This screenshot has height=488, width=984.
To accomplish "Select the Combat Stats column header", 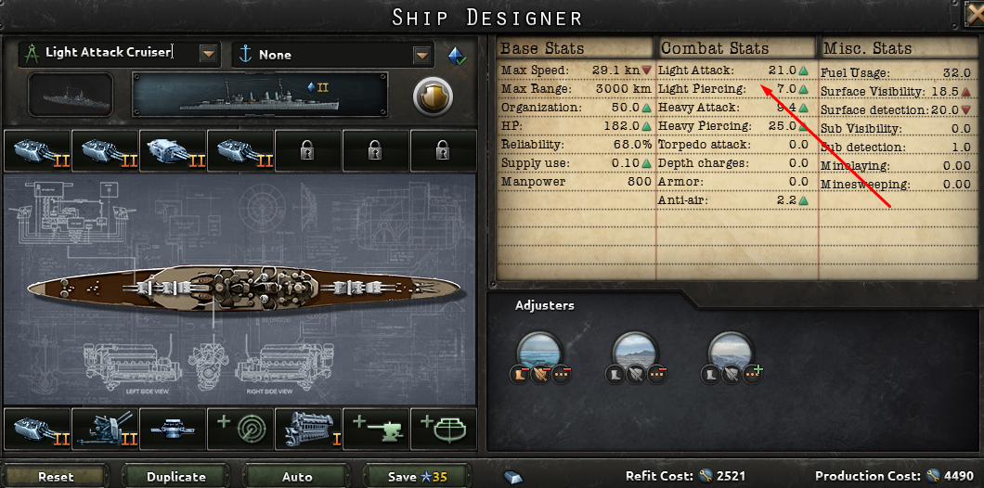I will coord(715,48).
